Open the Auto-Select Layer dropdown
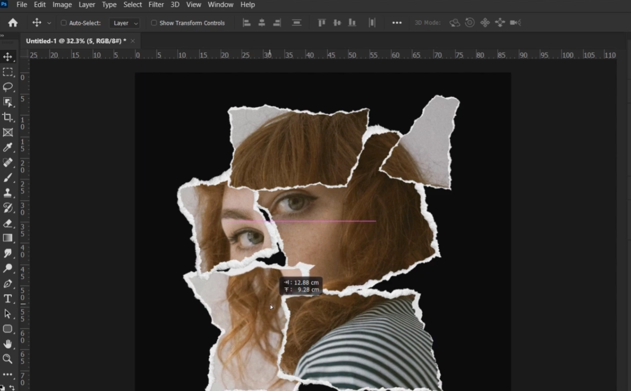Screen dimensions: 631x391 [124, 22]
